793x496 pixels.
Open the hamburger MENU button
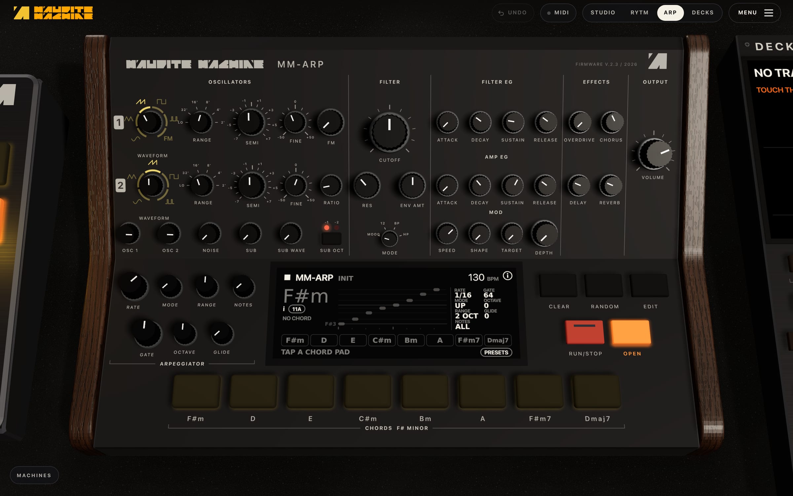click(x=755, y=13)
